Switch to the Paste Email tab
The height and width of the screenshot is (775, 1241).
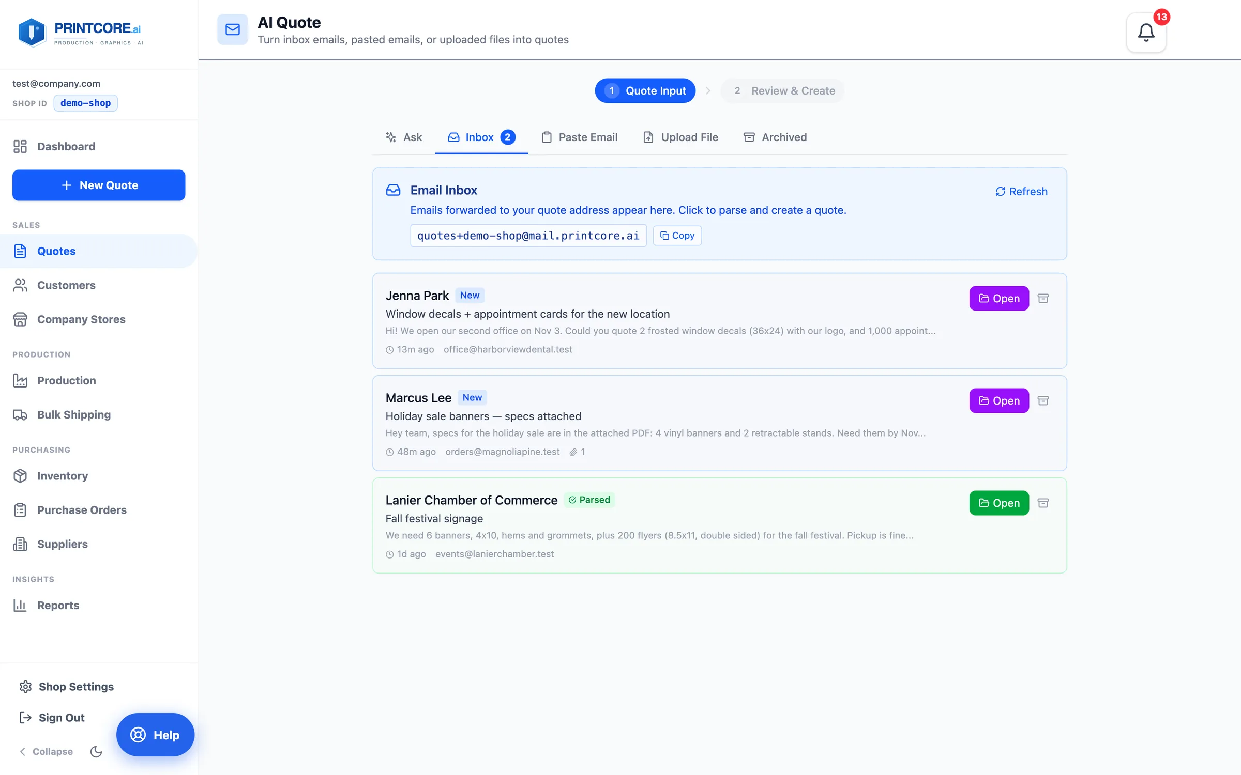579,137
